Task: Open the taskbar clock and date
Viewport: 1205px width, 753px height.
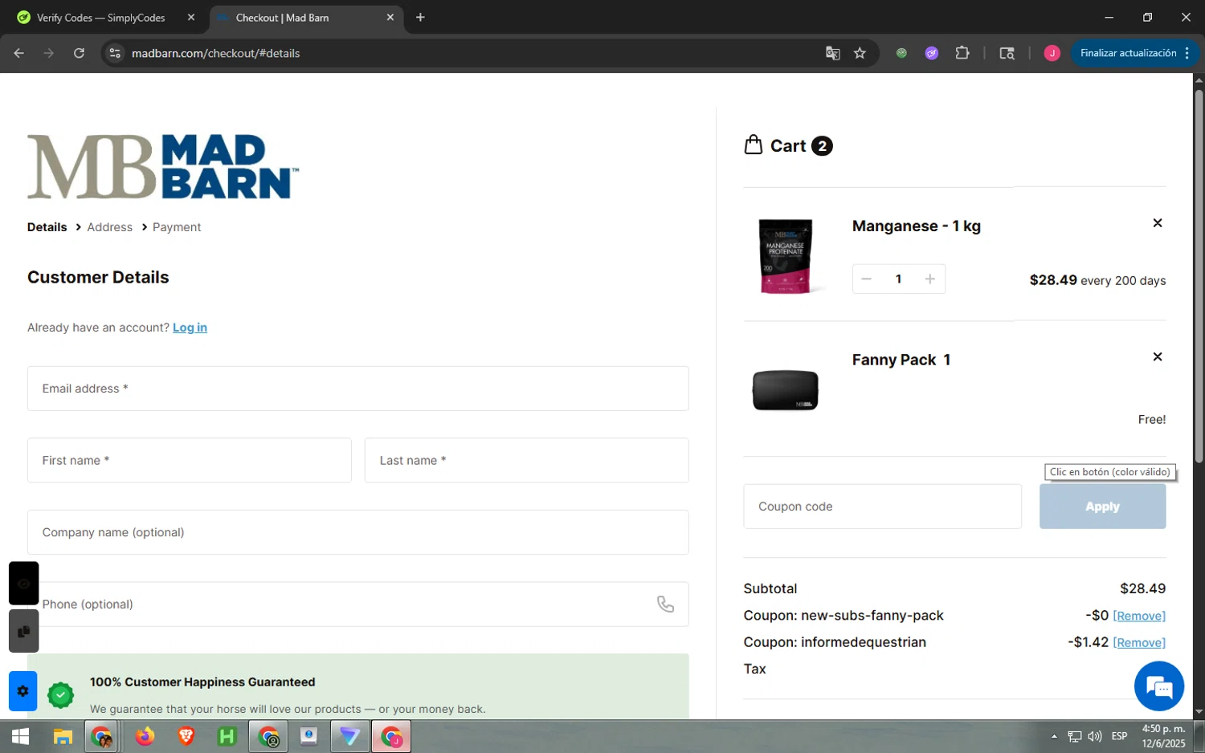Action: 1163,736
